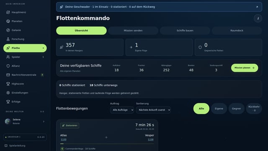Switch to the Mission senden tab
The height and width of the screenshot is (151, 268).
click(x=133, y=31)
